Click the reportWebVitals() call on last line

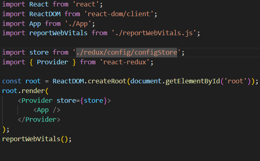(37, 139)
